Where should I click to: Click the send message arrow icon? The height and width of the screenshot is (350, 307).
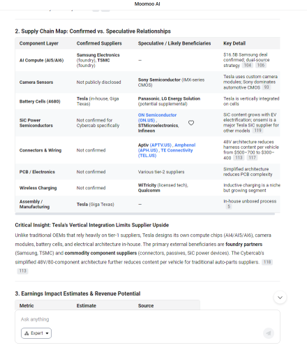pyautogui.click(x=269, y=333)
